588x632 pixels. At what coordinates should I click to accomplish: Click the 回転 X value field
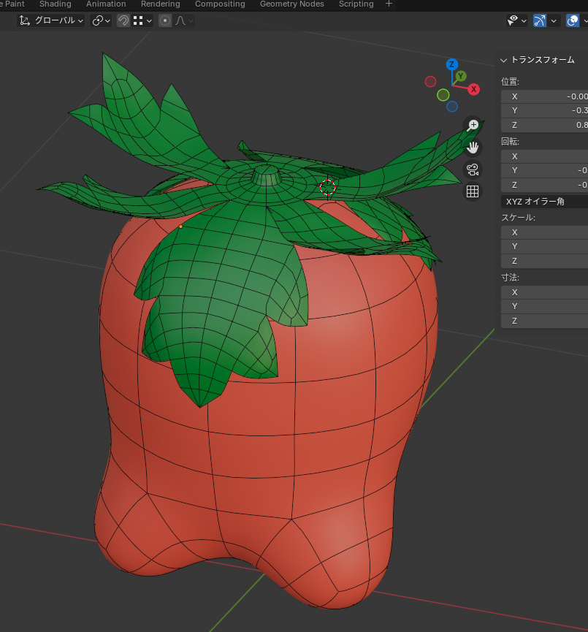pyautogui.click(x=544, y=156)
